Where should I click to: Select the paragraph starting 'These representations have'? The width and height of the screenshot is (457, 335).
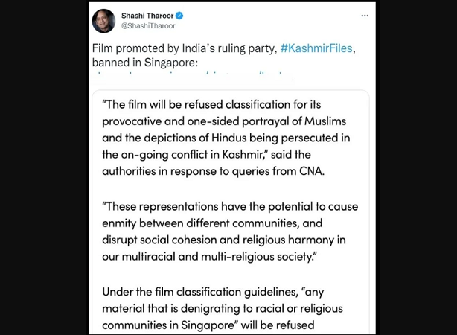point(230,232)
